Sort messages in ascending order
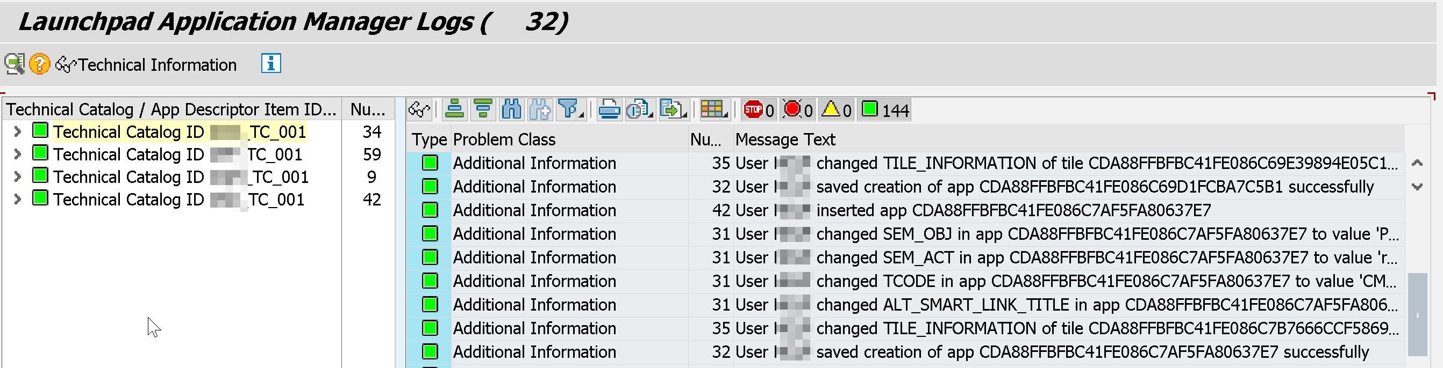 click(x=454, y=110)
